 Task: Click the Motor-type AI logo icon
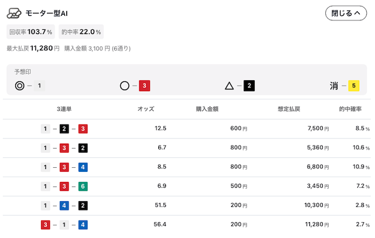tap(14, 13)
